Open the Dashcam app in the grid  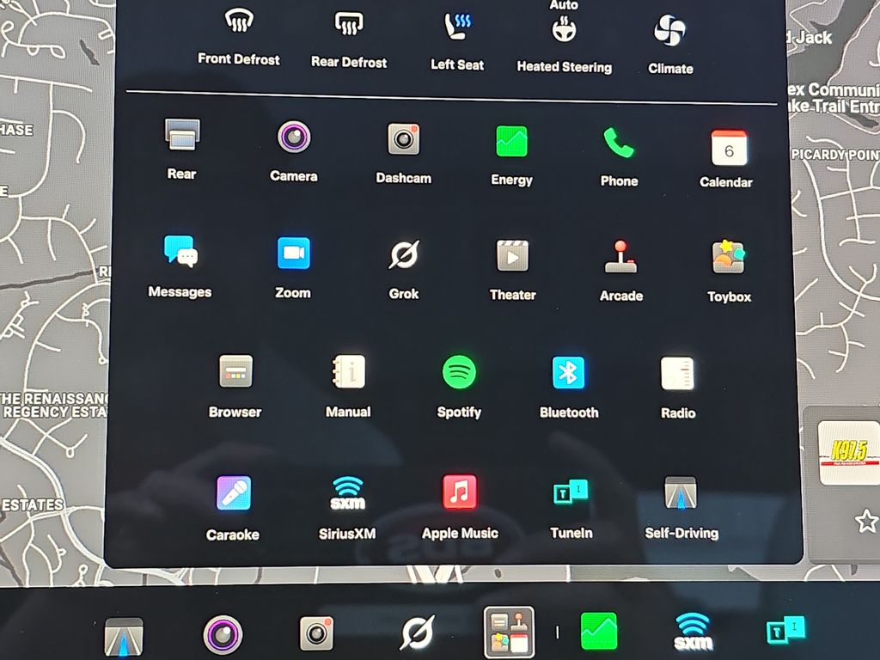coord(404,153)
